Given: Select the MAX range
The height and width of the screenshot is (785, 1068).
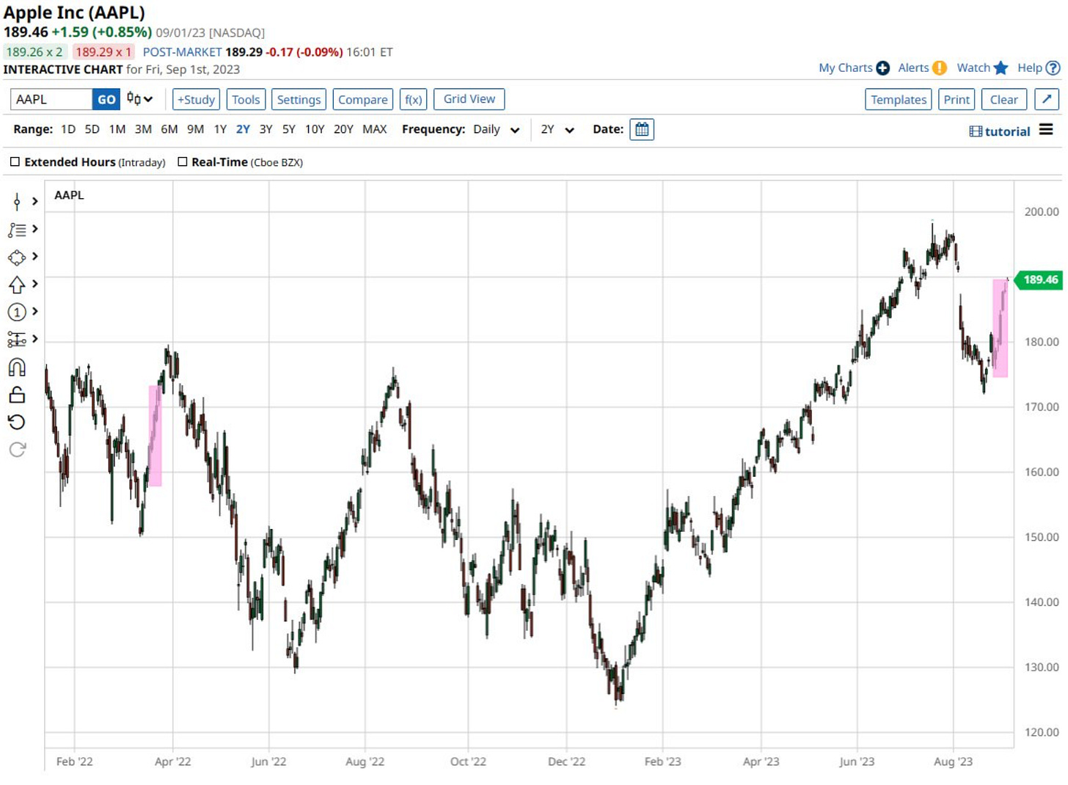Looking at the screenshot, I should [375, 129].
